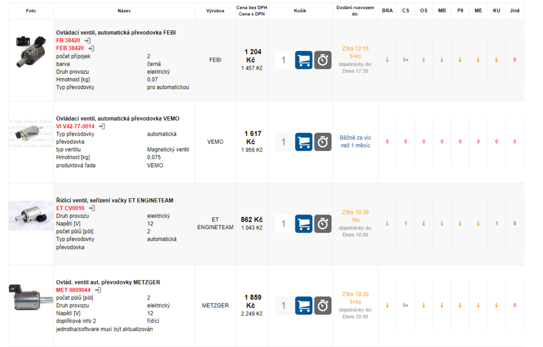
Task: Click KU info icon in METZGER row
Action: point(496,305)
